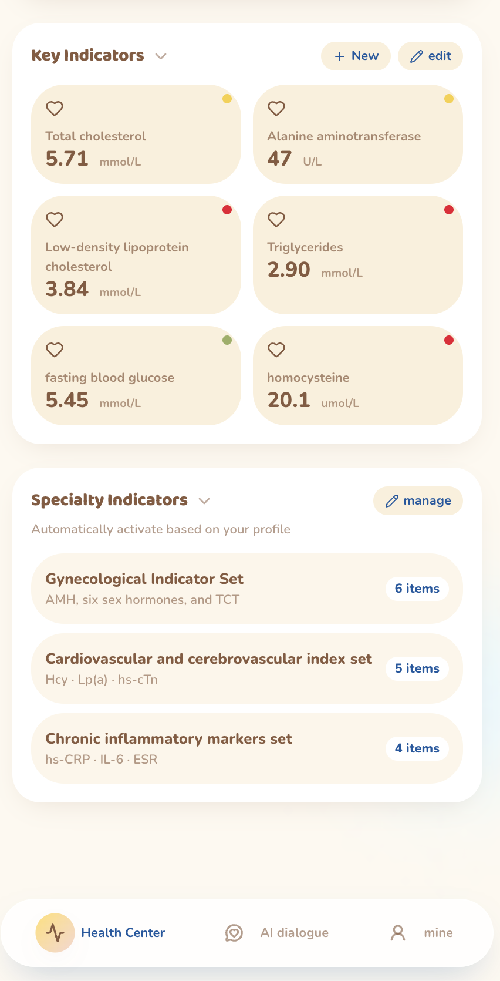The image size is (500, 981).
Task: Collapse Specialty Indicators chevron
Action: [x=204, y=501]
